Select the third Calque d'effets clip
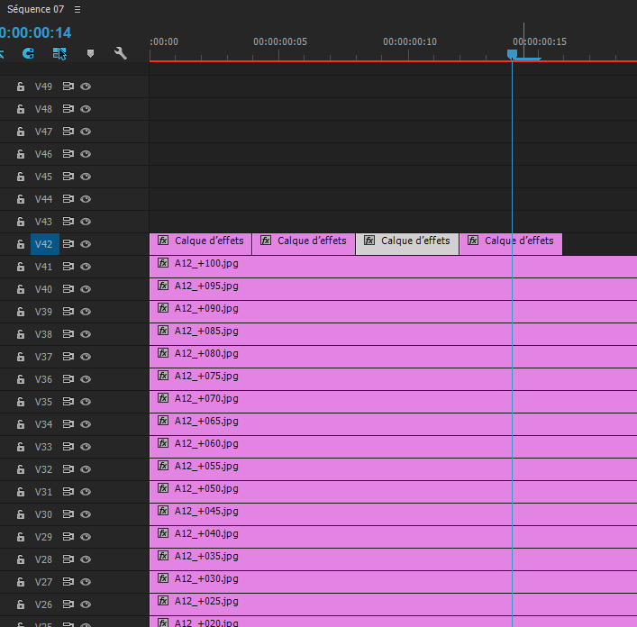The width and height of the screenshot is (637, 627). [407, 241]
